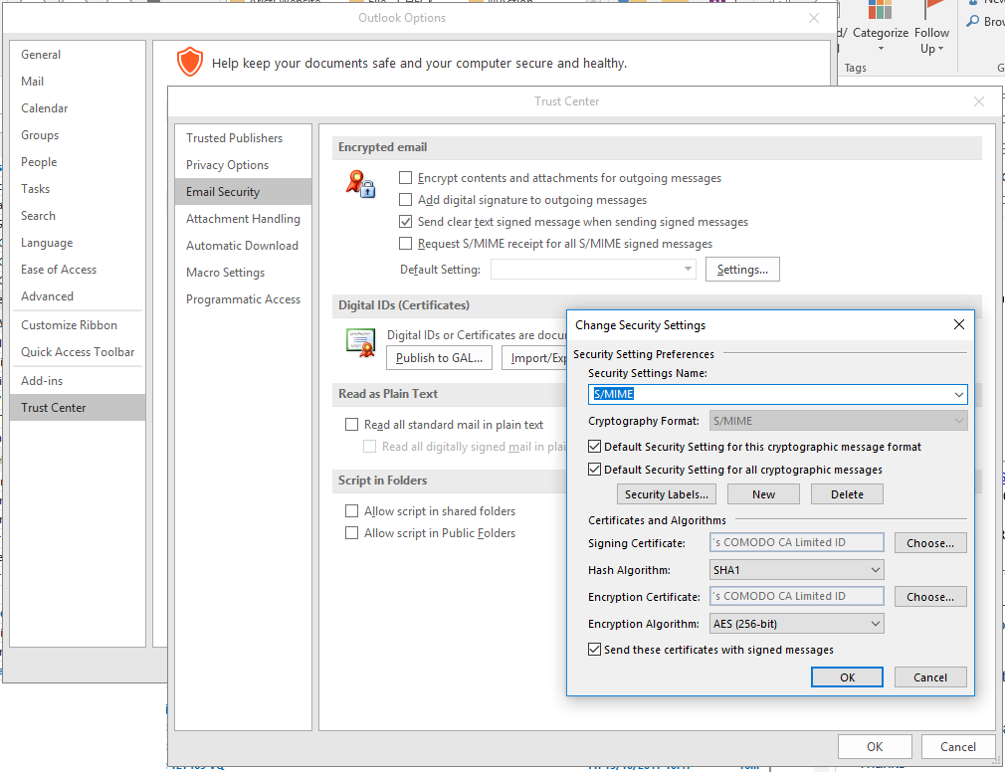
Task: Choose a Signing Certificate
Action: click(x=930, y=542)
